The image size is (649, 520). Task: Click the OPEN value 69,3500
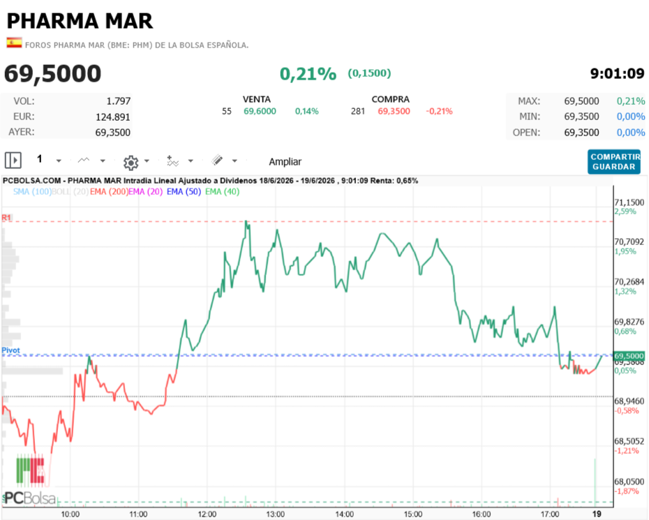(581, 133)
